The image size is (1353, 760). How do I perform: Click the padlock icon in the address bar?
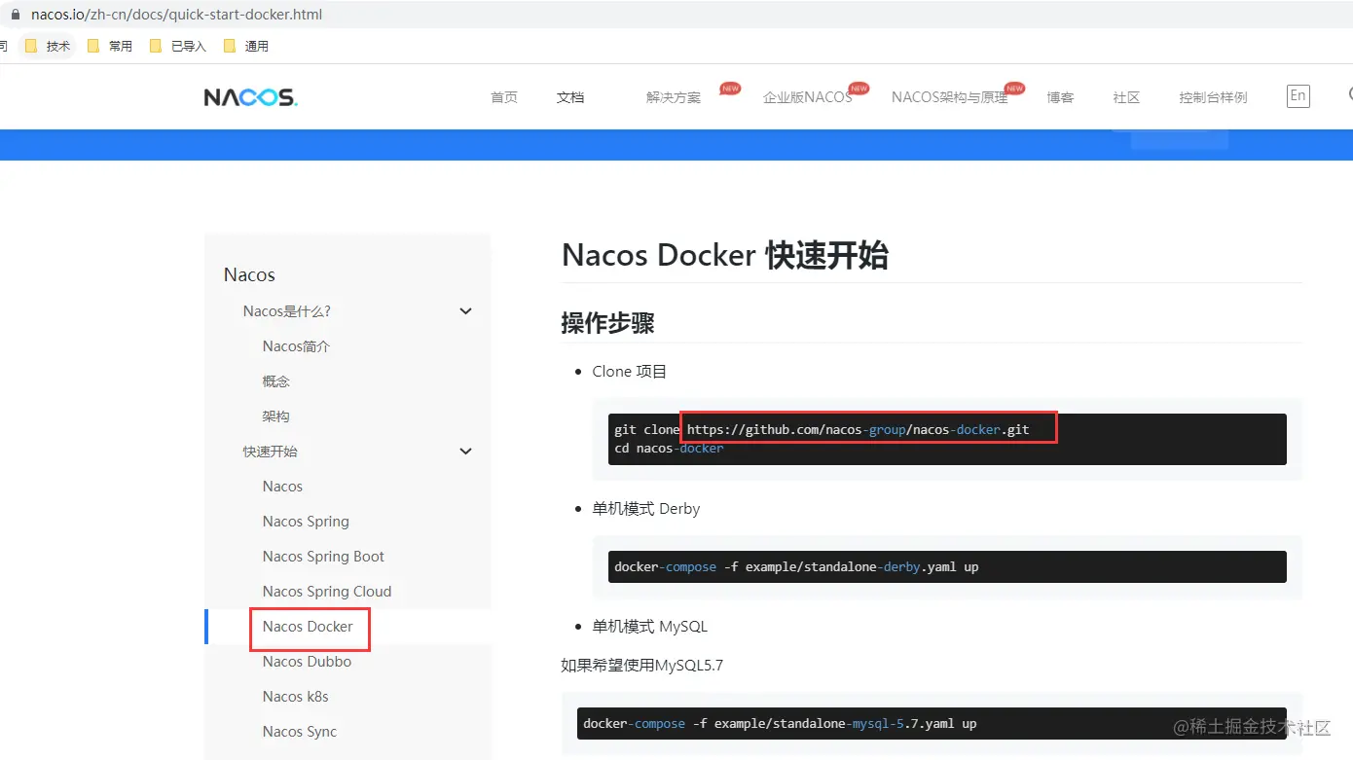14,15
